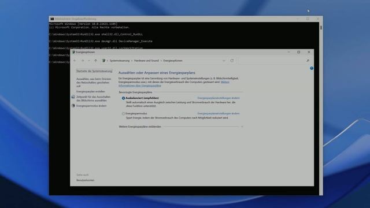
Task: Click the Bevorzugte Energiesparpläne section label
Action: [135, 92]
